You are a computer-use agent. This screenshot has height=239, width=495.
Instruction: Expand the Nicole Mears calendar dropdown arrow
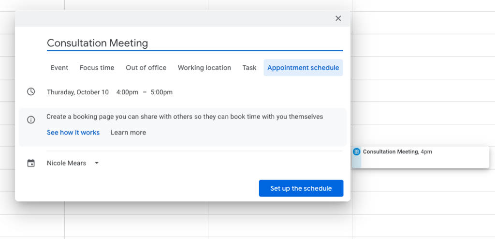point(97,163)
